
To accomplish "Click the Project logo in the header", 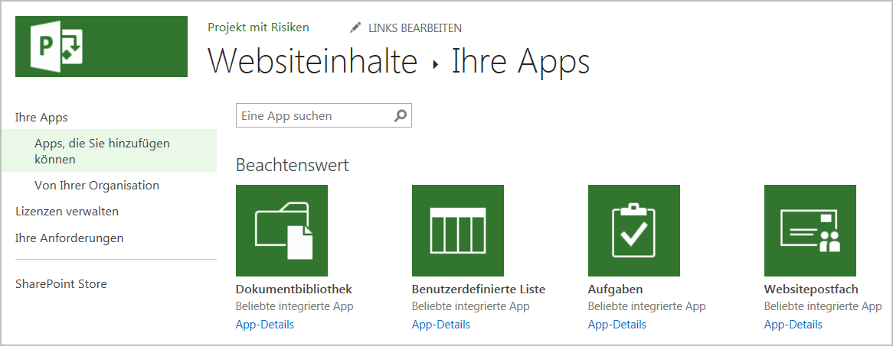I will click(101, 47).
